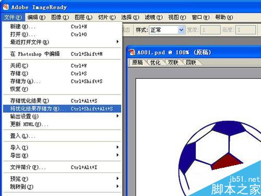The width and height of the screenshot is (261, 196).
Task: Open the 窗口(W) menu
Action: [200, 17]
